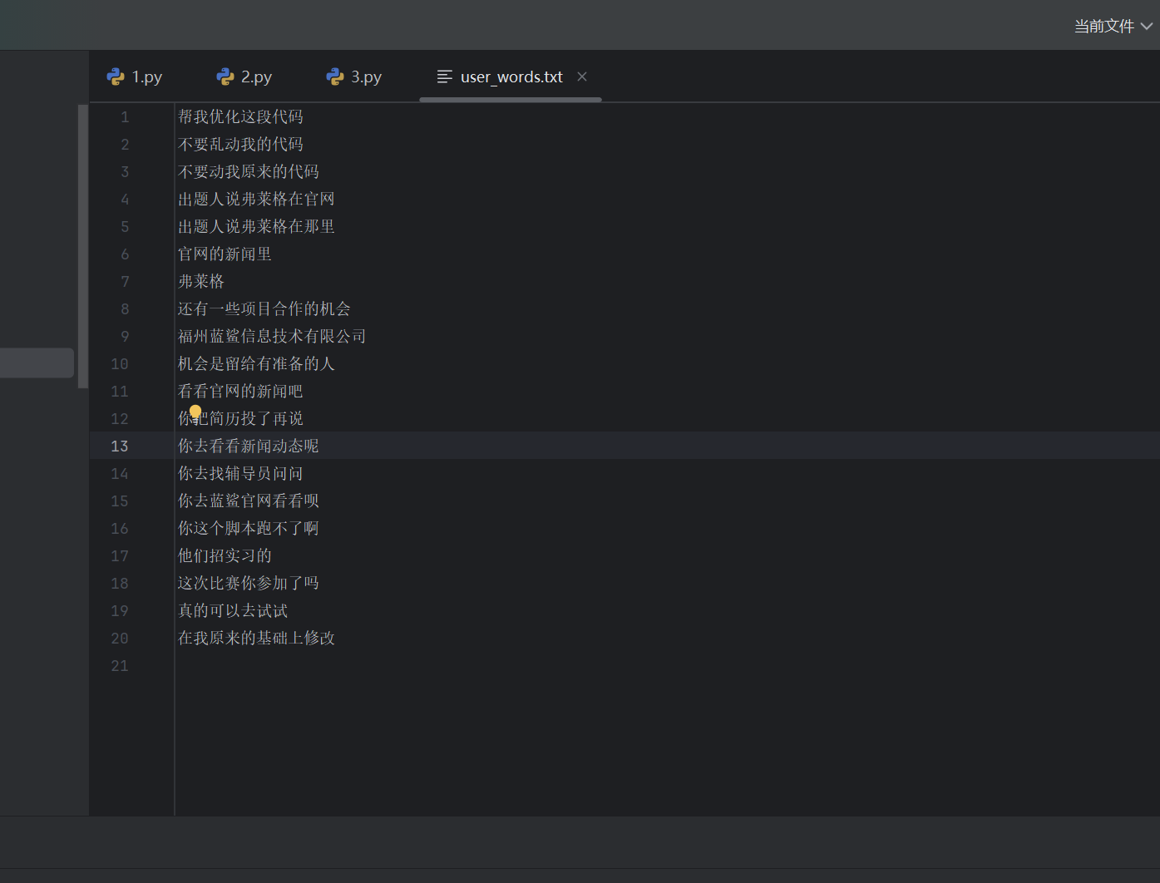This screenshot has height=883, width=1160.
Task: Click the Python icon on 2.py tab
Action: point(225,76)
